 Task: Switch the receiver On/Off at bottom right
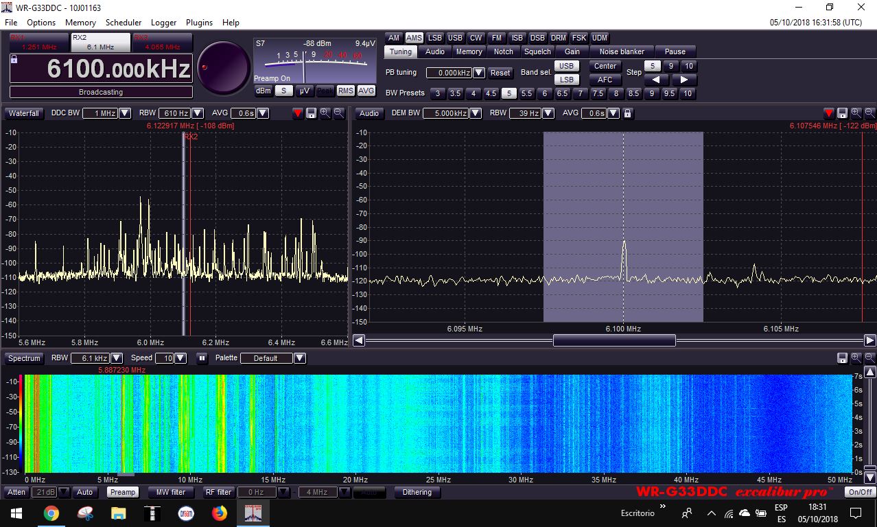tap(859, 492)
